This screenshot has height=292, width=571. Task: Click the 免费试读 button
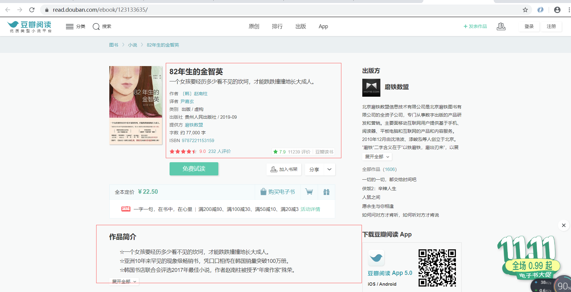click(x=194, y=169)
